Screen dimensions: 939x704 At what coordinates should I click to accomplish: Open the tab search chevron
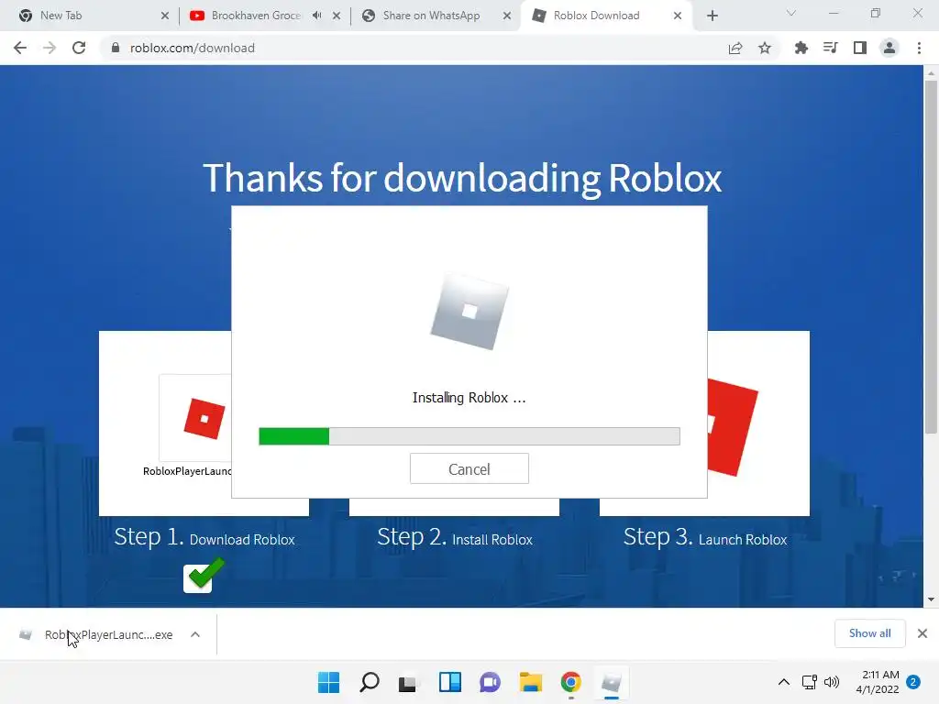coord(791,13)
